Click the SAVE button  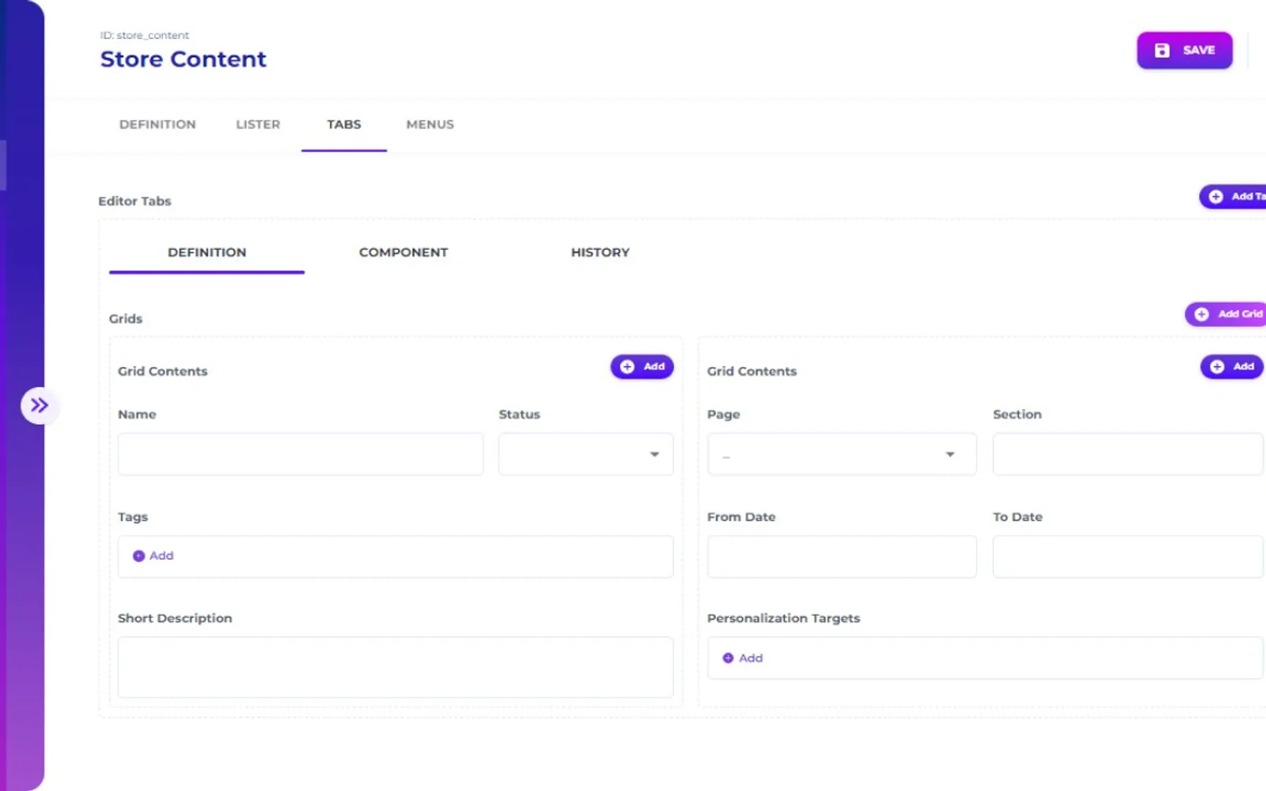tap(1185, 51)
